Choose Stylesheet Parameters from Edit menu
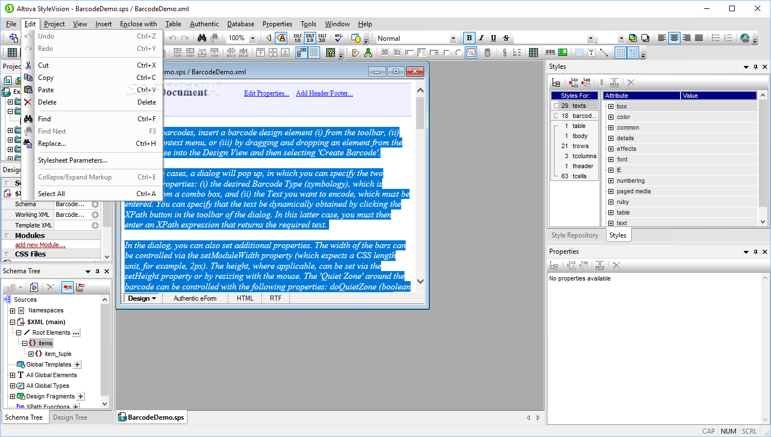Screen dimensions: 771x437 (x=92, y=160)
